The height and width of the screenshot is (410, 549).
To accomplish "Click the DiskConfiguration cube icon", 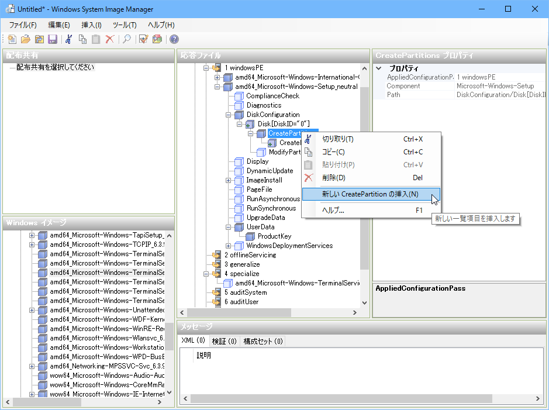I will click(239, 115).
